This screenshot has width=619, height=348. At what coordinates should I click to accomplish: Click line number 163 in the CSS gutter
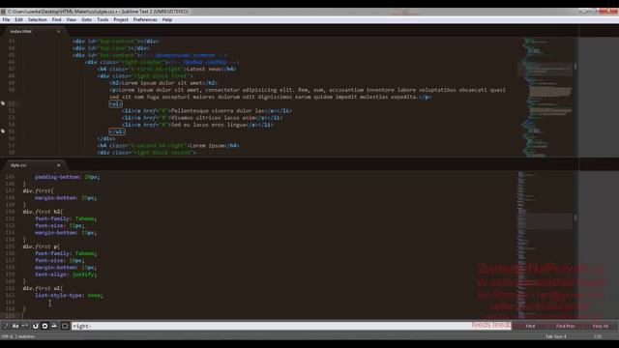coord(11,303)
